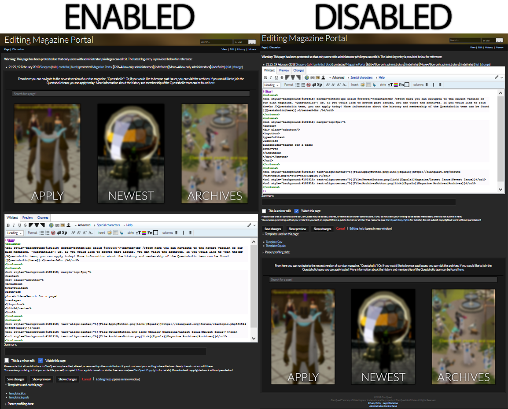
Task: Apply bold formatting in Enabled panel toolbar
Action: click(8, 225)
